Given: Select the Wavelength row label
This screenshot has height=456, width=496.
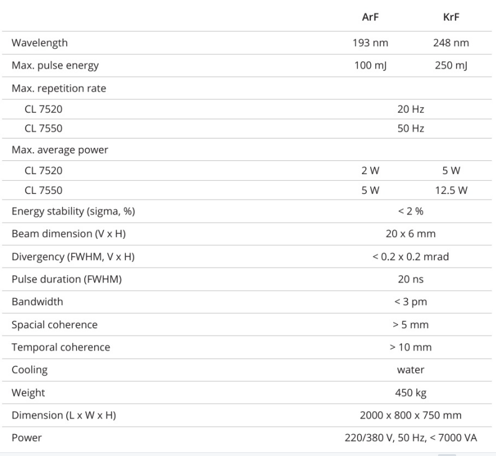Looking at the screenshot, I should [40, 43].
